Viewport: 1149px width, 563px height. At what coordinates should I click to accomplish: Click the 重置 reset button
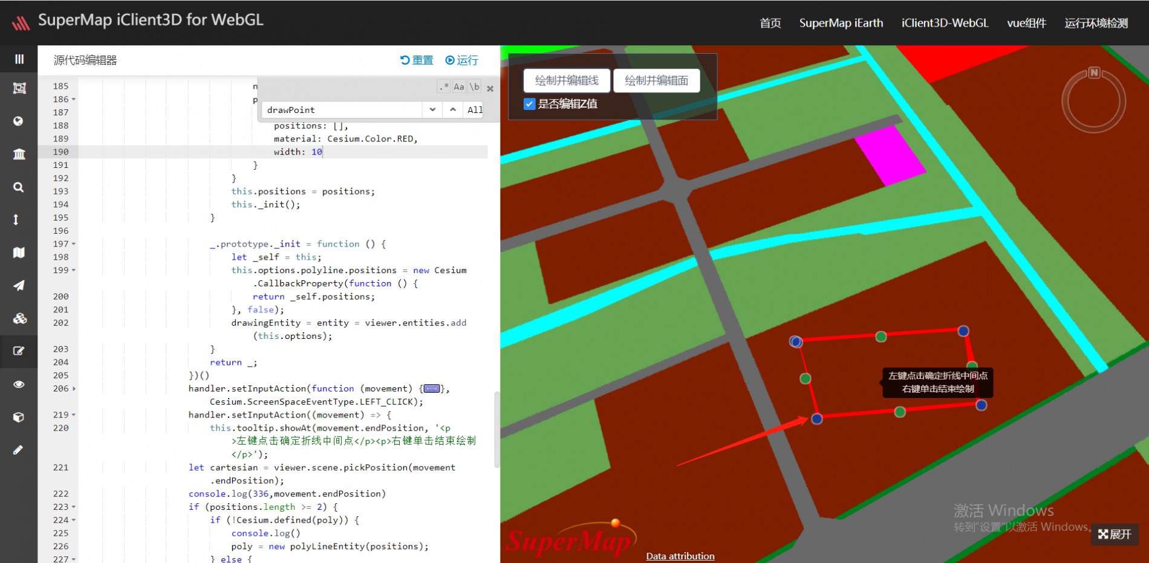pos(417,60)
